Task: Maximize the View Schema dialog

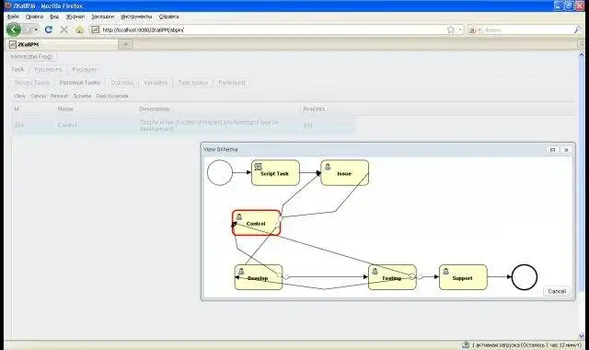Action: click(552, 149)
